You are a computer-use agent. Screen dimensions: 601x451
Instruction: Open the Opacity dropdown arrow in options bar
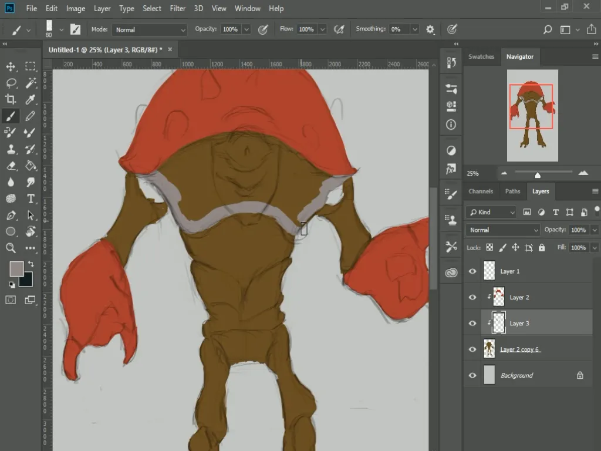[247, 29]
